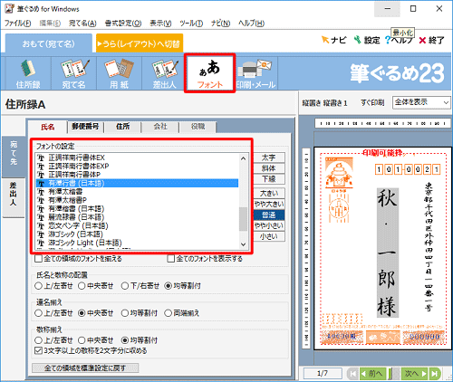Select the 差出人 sender toolbar icon
This screenshot has height=382, width=453.
[x=164, y=73]
